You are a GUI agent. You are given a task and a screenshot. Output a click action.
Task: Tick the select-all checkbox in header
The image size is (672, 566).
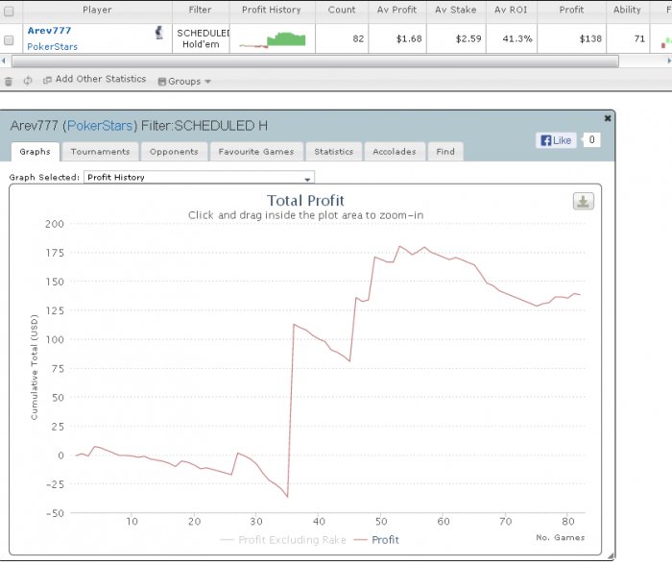pyautogui.click(x=9, y=12)
